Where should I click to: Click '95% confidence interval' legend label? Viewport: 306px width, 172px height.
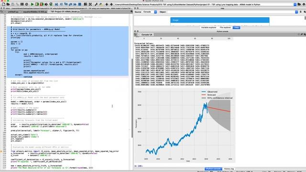(220, 98)
